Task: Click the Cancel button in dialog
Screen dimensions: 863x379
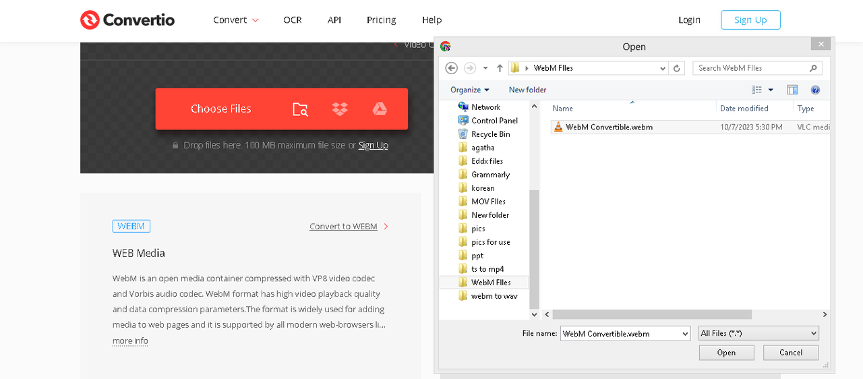Action: pyautogui.click(x=791, y=353)
